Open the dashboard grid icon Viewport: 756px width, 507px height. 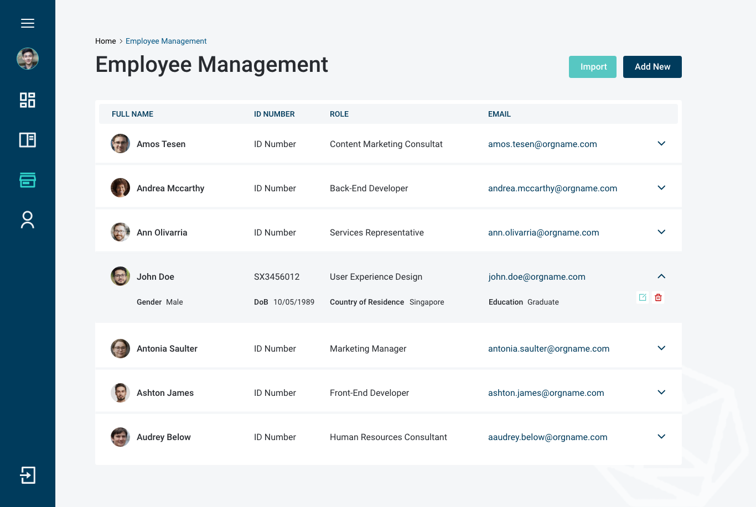28,100
